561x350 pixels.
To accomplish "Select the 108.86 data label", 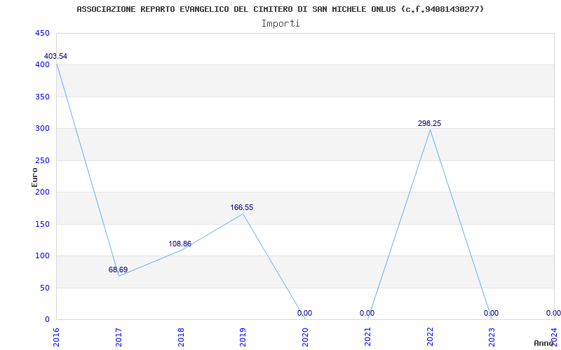I will (180, 244).
